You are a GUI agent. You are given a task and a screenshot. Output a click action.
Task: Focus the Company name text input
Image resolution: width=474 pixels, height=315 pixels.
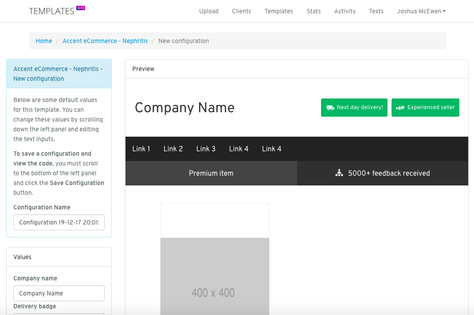coord(59,293)
